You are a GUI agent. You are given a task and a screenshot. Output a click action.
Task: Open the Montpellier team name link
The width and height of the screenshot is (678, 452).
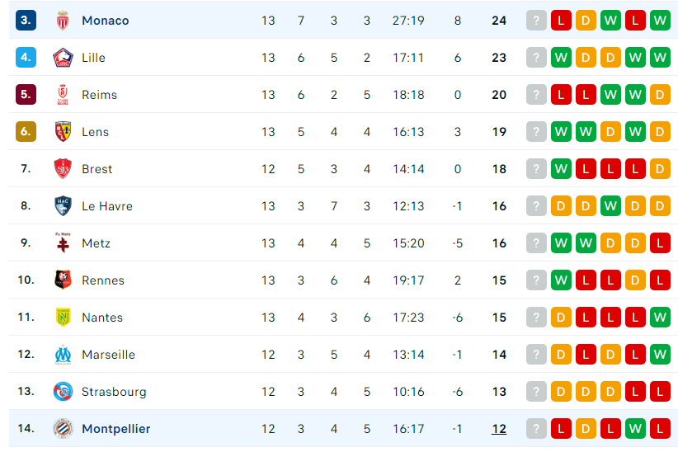click(x=115, y=429)
